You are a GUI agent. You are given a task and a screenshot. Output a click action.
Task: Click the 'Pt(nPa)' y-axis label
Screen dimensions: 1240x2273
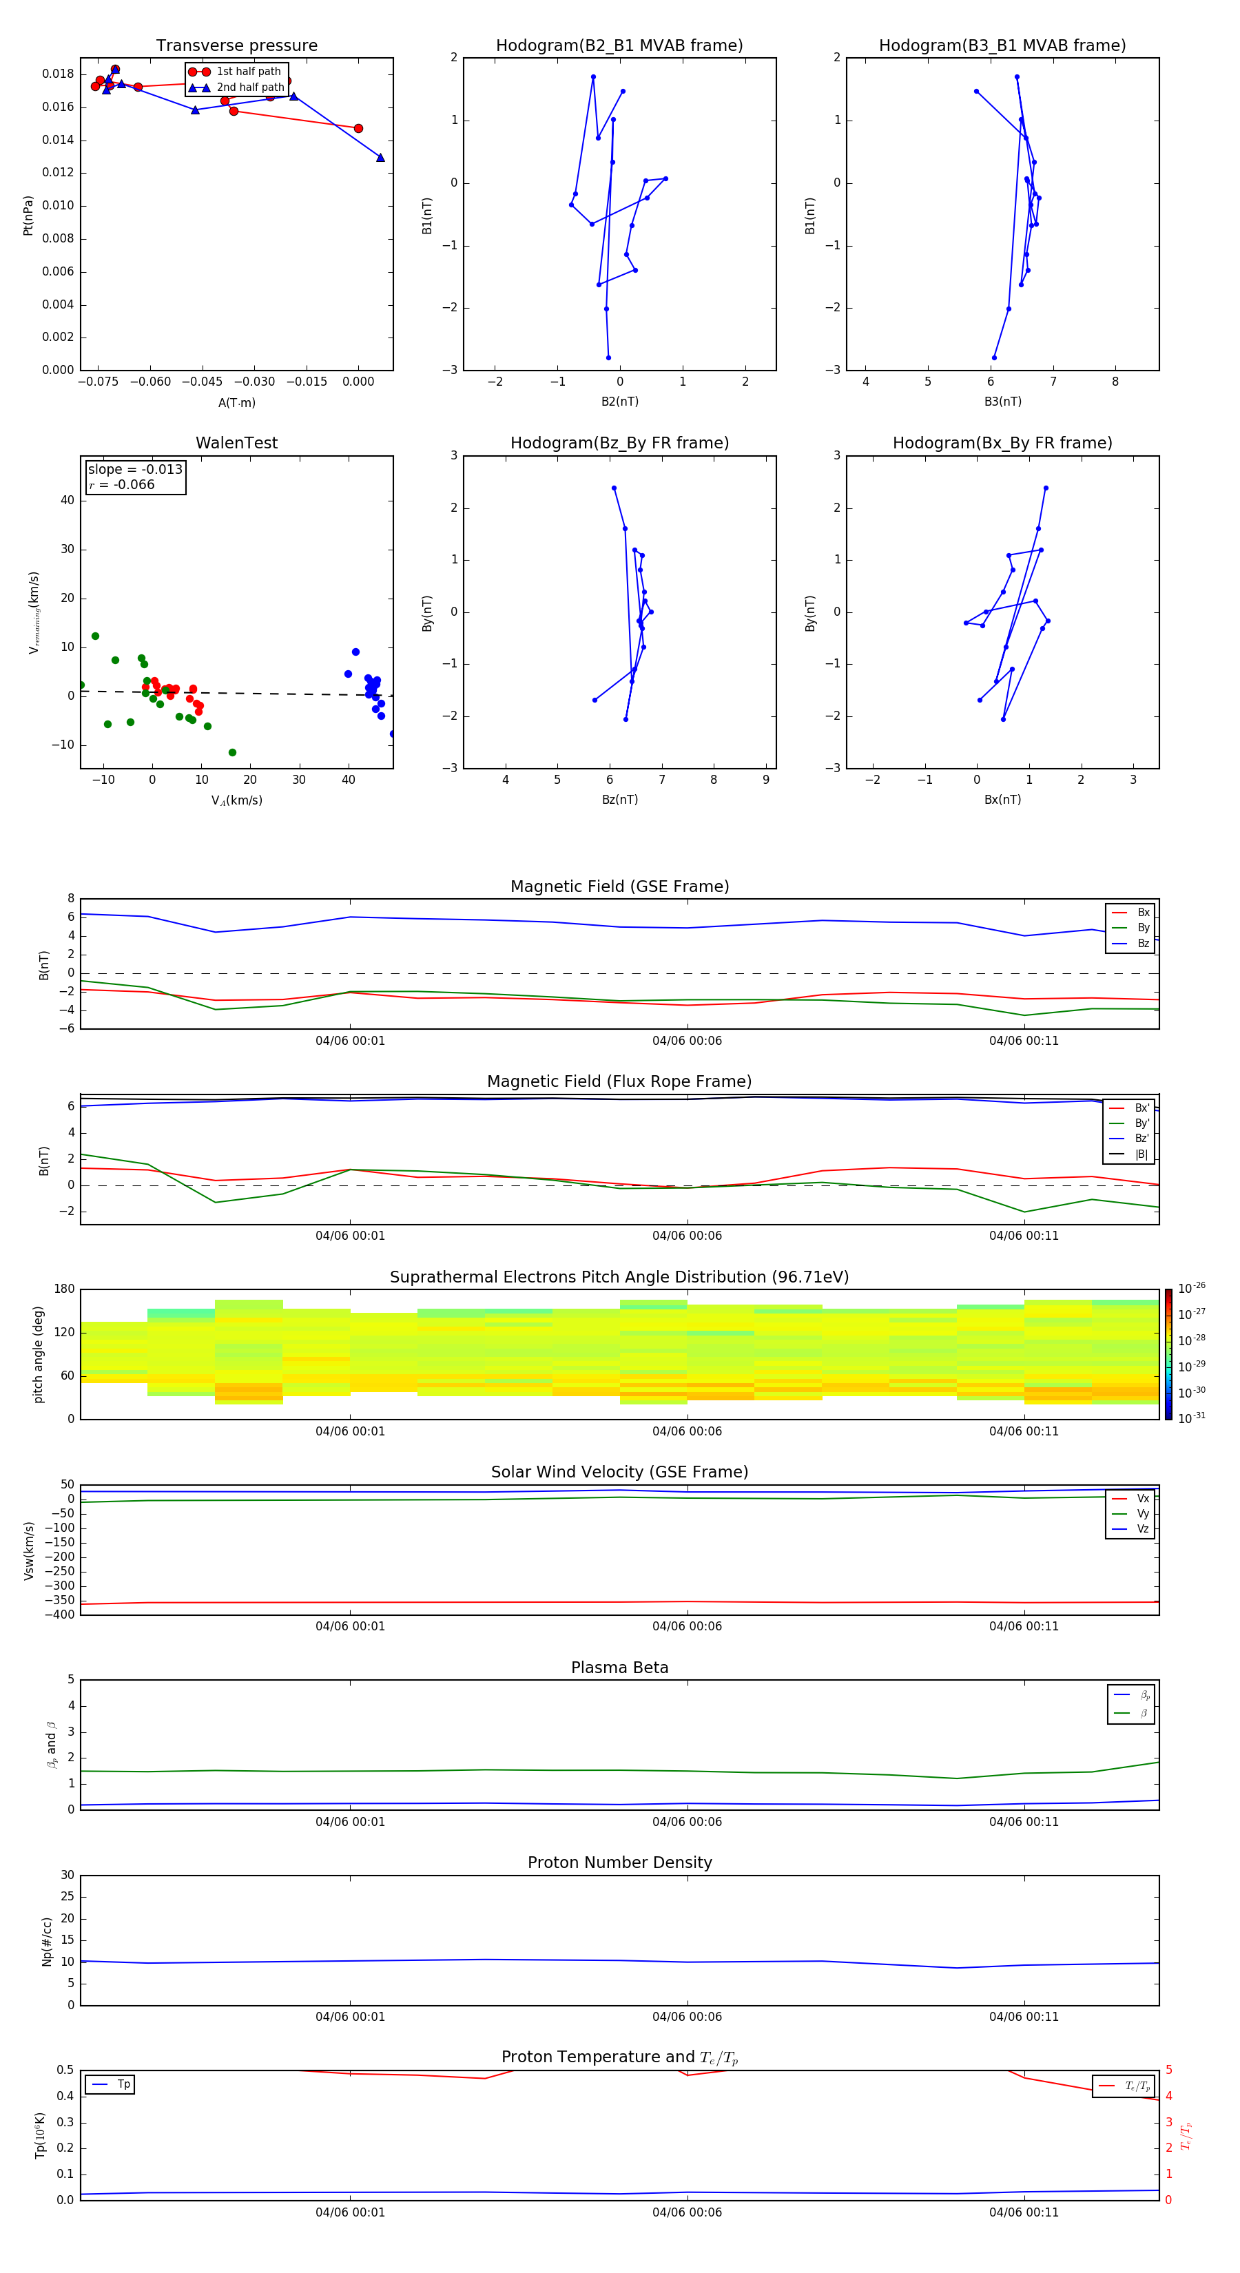click(28, 214)
